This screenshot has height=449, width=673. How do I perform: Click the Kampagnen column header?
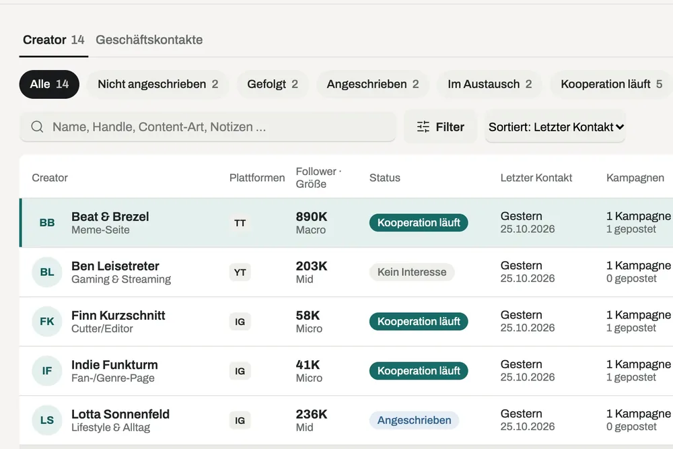point(635,178)
